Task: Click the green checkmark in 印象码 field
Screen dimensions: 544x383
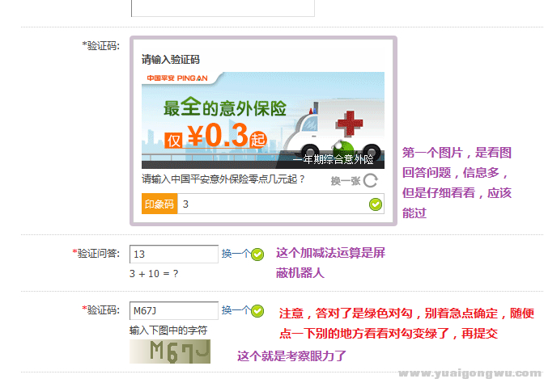Action: point(376,204)
